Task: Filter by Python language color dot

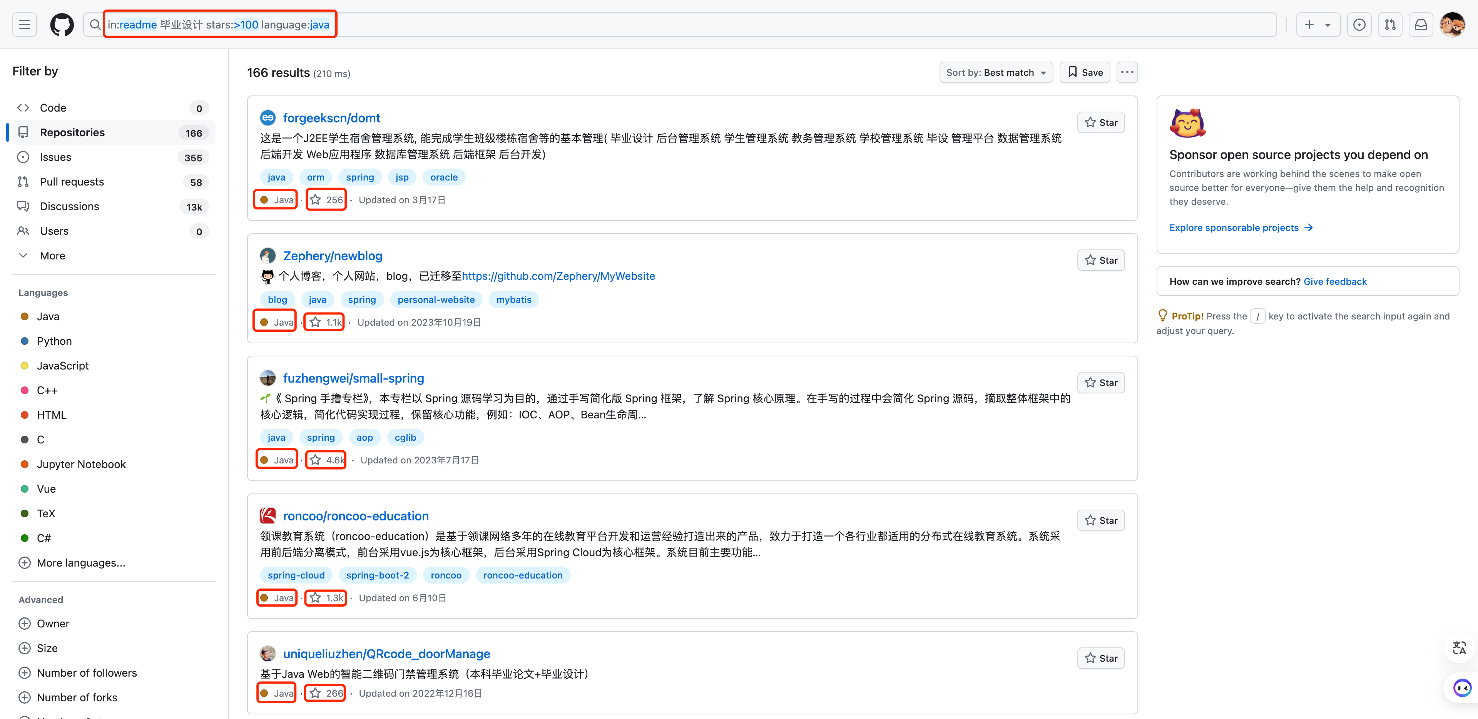Action: [x=25, y=341]
